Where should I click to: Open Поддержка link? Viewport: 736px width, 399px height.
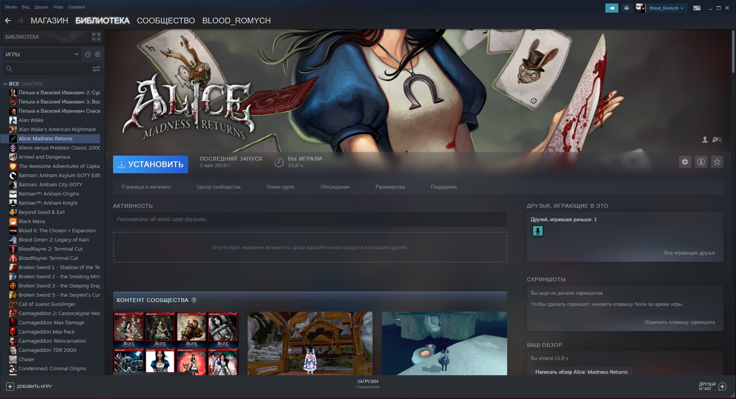coord(444,187)
